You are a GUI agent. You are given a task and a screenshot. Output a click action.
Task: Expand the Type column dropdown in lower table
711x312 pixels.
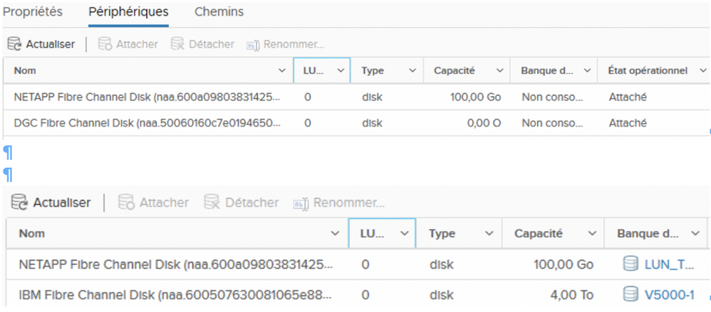click(x=489, y=233)
